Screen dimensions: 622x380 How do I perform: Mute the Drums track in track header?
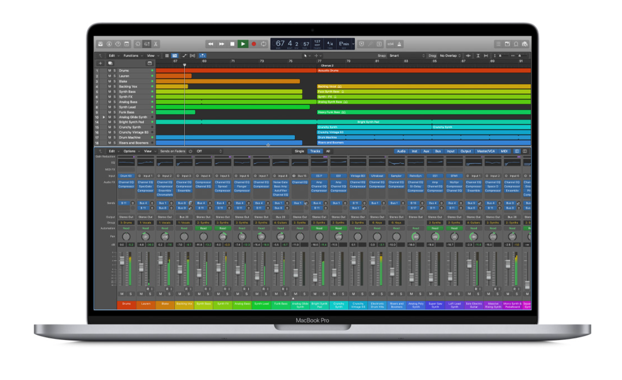(x=110, y=71)
